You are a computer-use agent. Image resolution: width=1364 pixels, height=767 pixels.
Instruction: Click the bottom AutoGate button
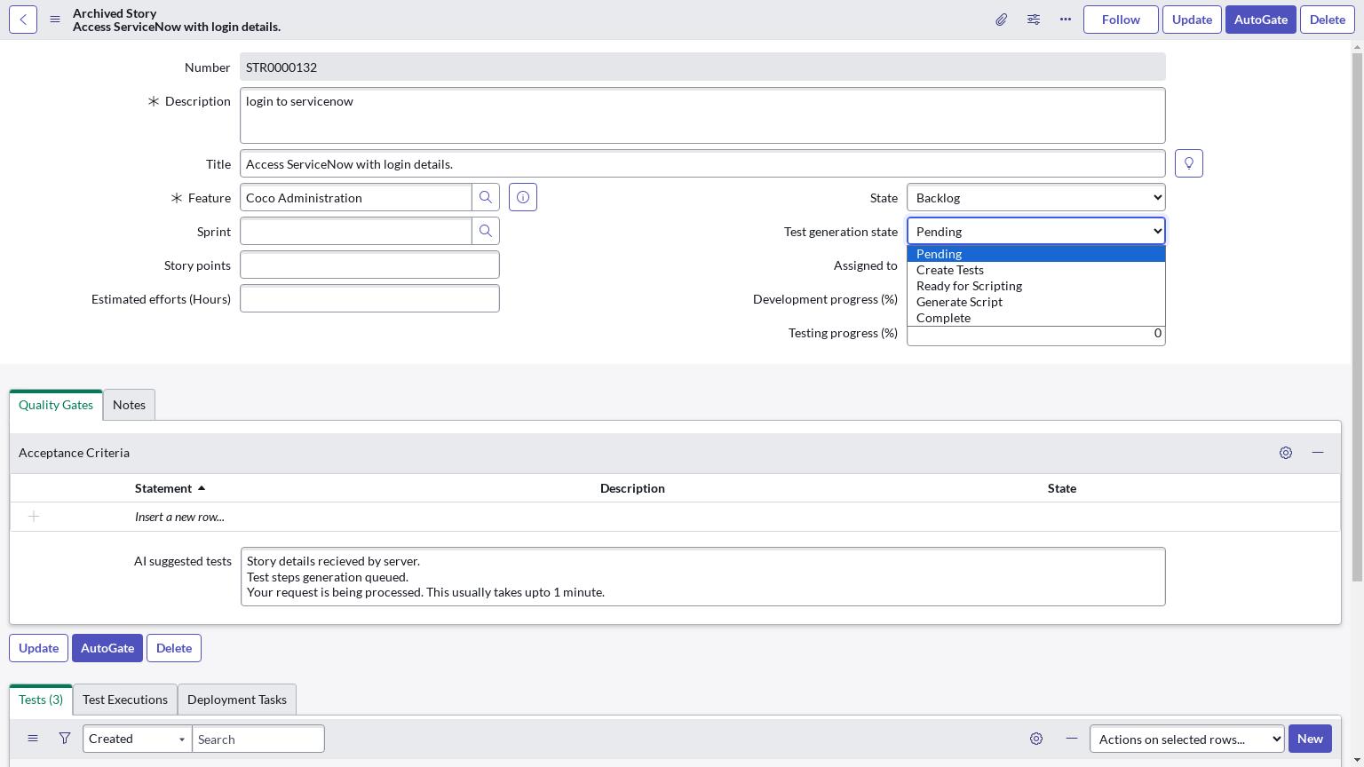(107, 648)
